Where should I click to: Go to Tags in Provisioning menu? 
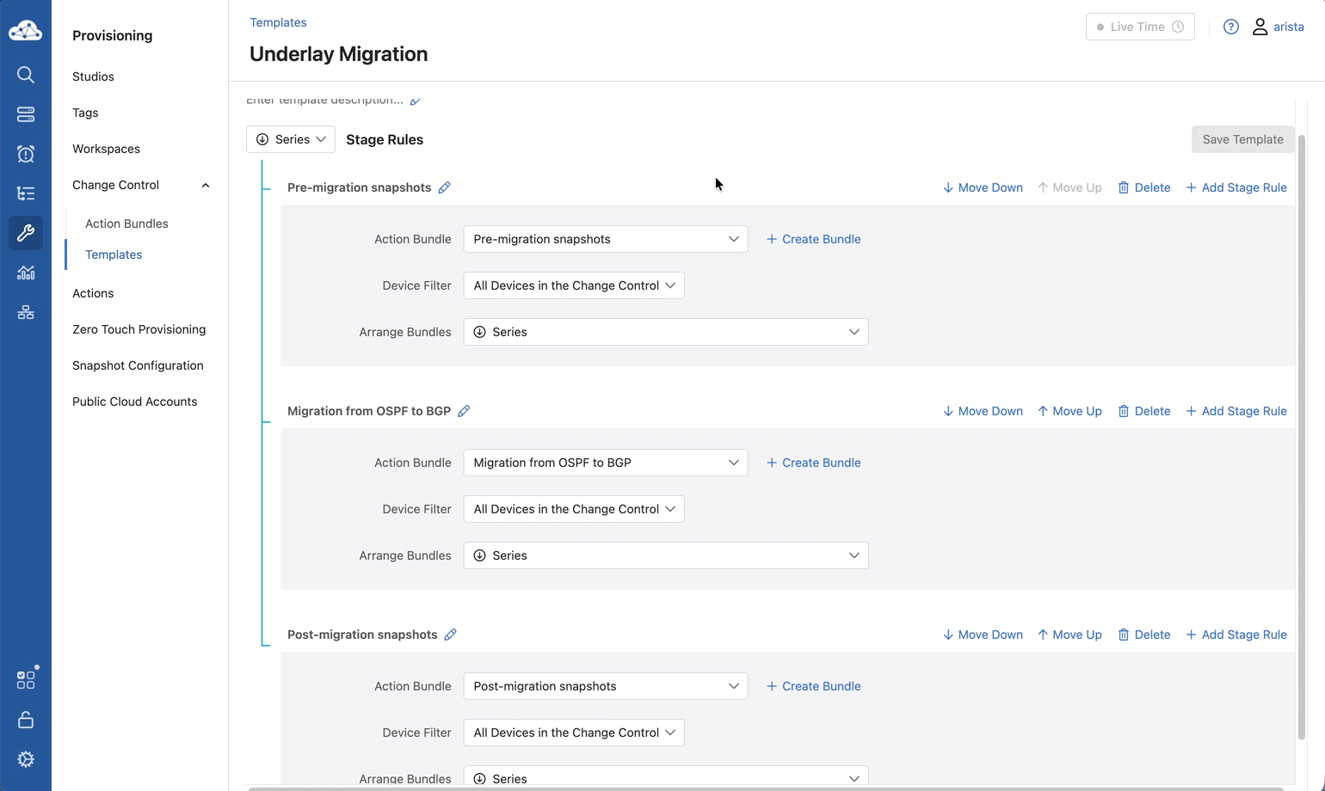coord(85,113)
